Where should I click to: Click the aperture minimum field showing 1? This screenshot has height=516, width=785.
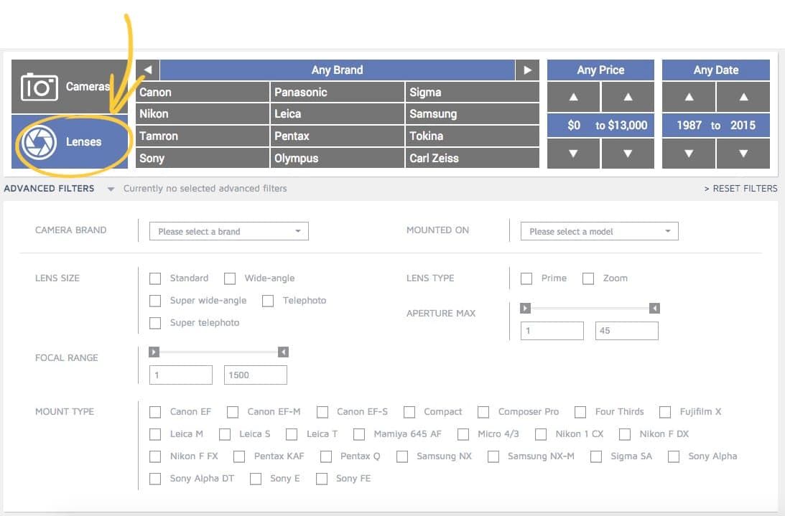(x=552, y=331)
